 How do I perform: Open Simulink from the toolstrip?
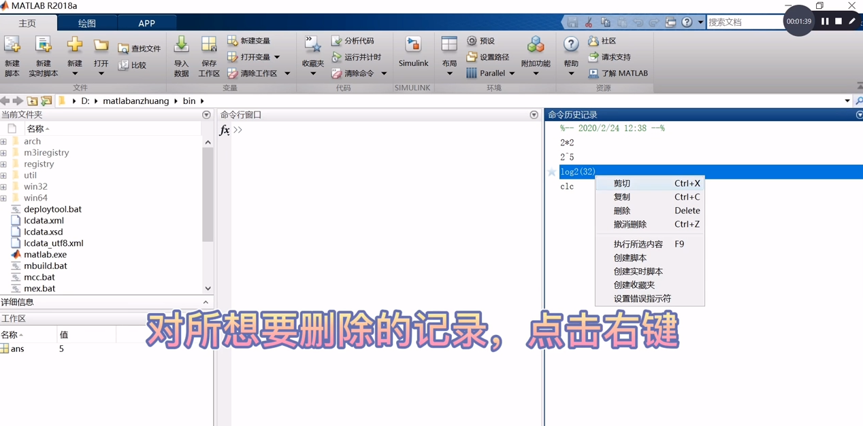tap(413, 52)
